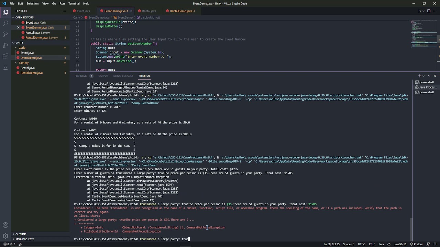Collapse the Carly folder
This screenshot has height=247, width=440.
22,48
